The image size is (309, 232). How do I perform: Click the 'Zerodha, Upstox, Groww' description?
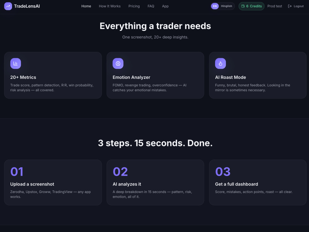[50, 194]
